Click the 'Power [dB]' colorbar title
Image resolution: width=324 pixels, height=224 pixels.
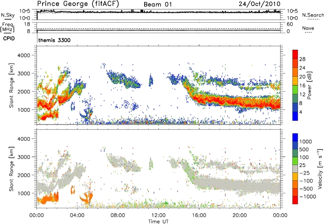[309, 85]
